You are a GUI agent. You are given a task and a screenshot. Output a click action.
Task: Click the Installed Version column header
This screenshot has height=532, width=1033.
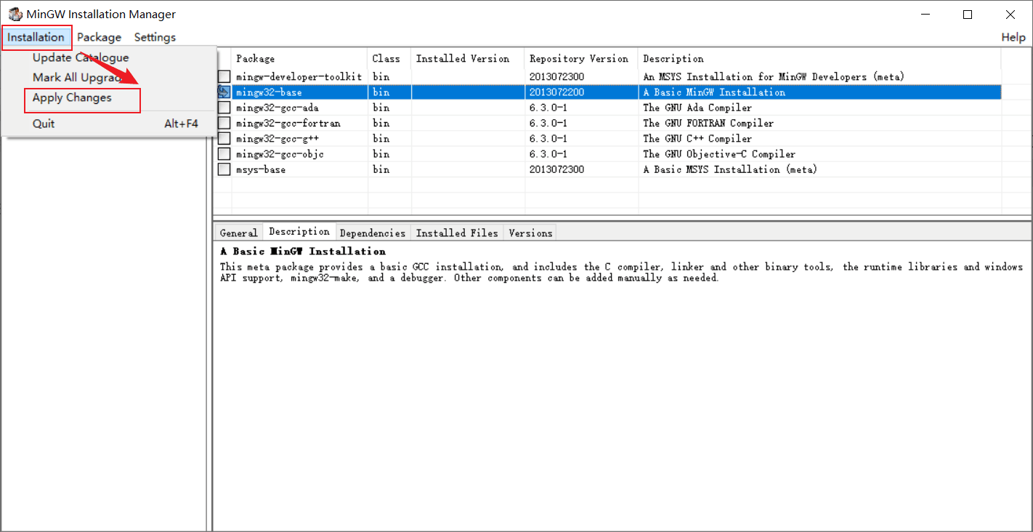point(468,58)
